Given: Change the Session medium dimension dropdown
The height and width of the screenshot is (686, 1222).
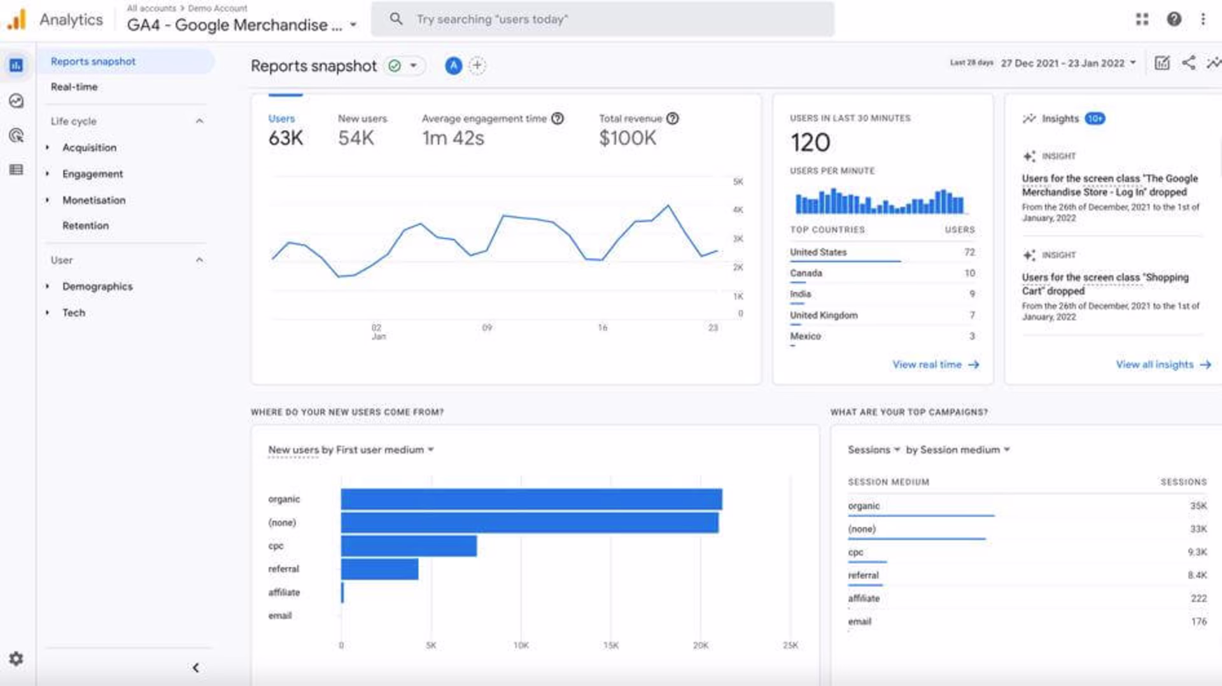Looking at the screenshot, I should click(965, 450).
